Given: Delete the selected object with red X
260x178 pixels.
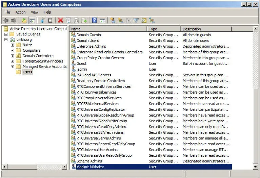Looking at the screenshot, I should 61,21.
